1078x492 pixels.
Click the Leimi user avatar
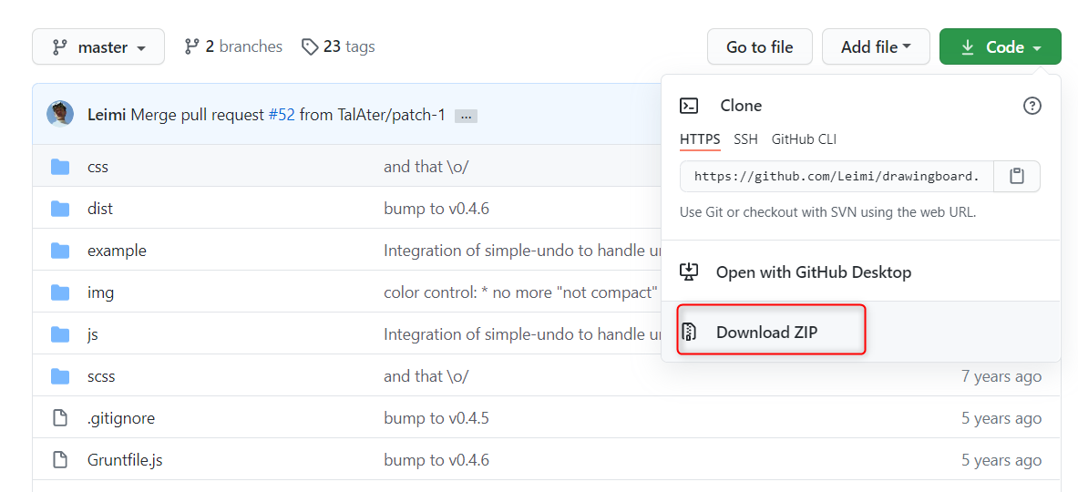(x=61, y=114)
